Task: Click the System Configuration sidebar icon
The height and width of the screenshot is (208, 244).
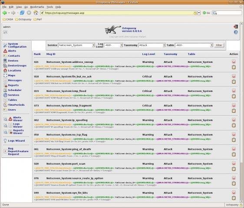Action: pyautogui.click(x=5, y=45)
